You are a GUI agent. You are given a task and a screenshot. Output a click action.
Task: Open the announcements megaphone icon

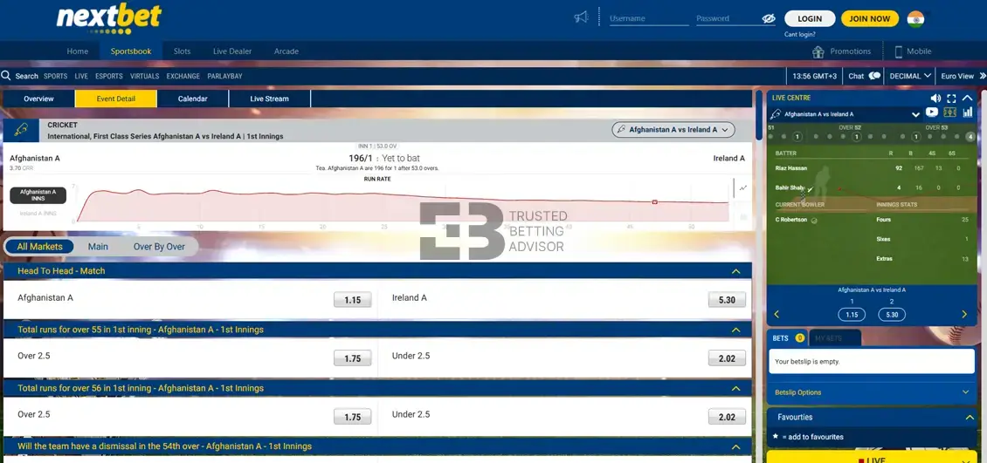point(581,17)
